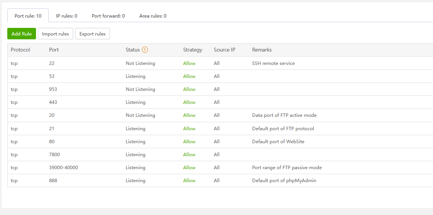Switch to the IP rules tab
Image resolution: width=433 pixels, height=215 pixels.
tap(67, 16)
